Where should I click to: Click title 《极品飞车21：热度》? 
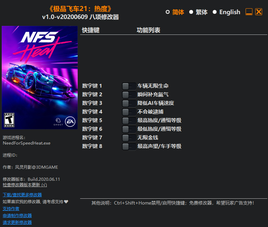[80, 9]
